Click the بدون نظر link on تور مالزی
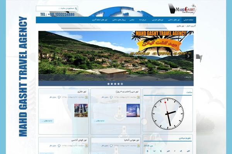This screenshot has width=232, height=154. coord(53,97)
